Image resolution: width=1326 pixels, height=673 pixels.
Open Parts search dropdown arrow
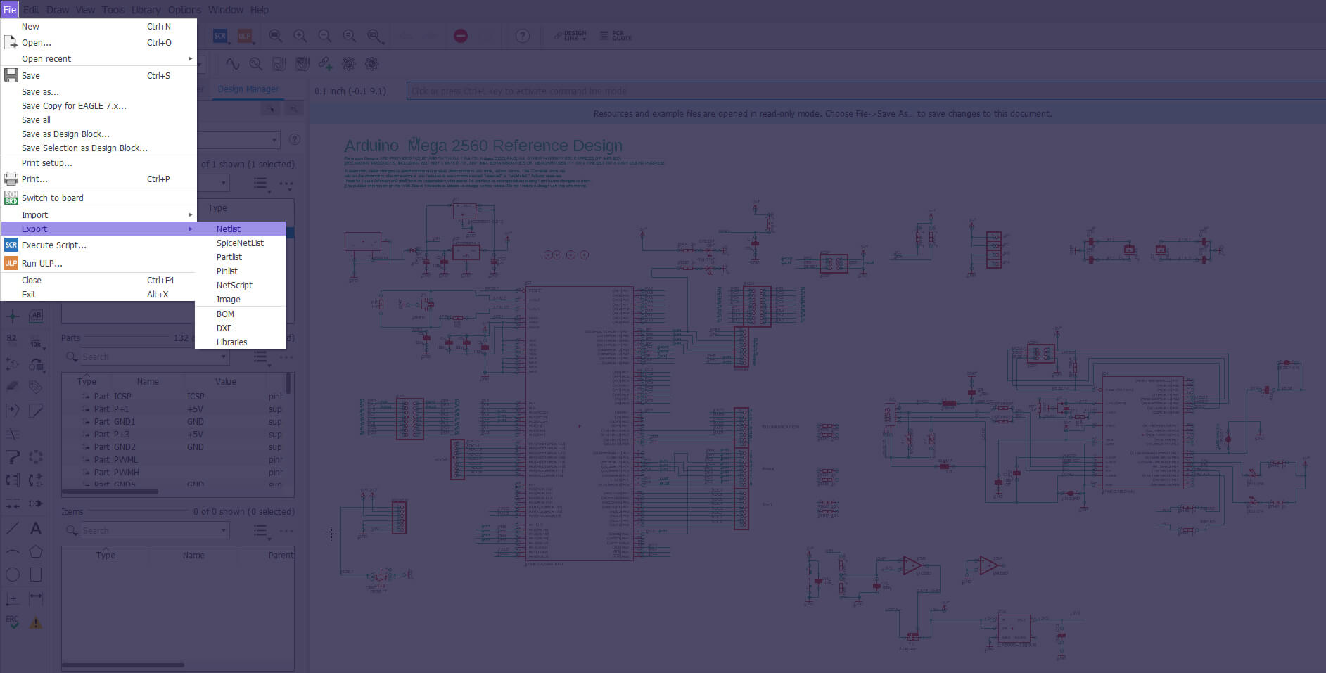click(224, 357)
